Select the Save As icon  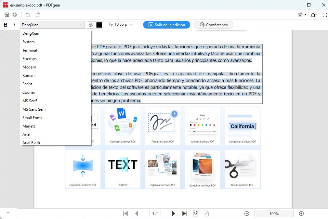coord(15,15)
